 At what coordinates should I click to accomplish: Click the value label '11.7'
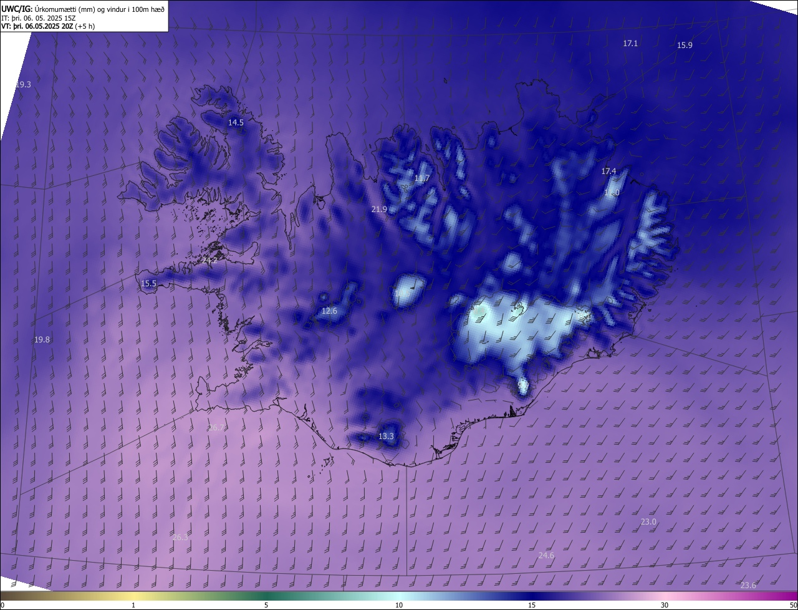pyautogui.click(x=422, y=178)
